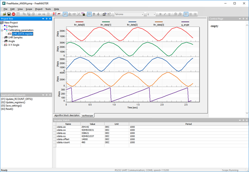Open the Project menu
Viewport: 249px width, 172px height.
coord(39,9)
